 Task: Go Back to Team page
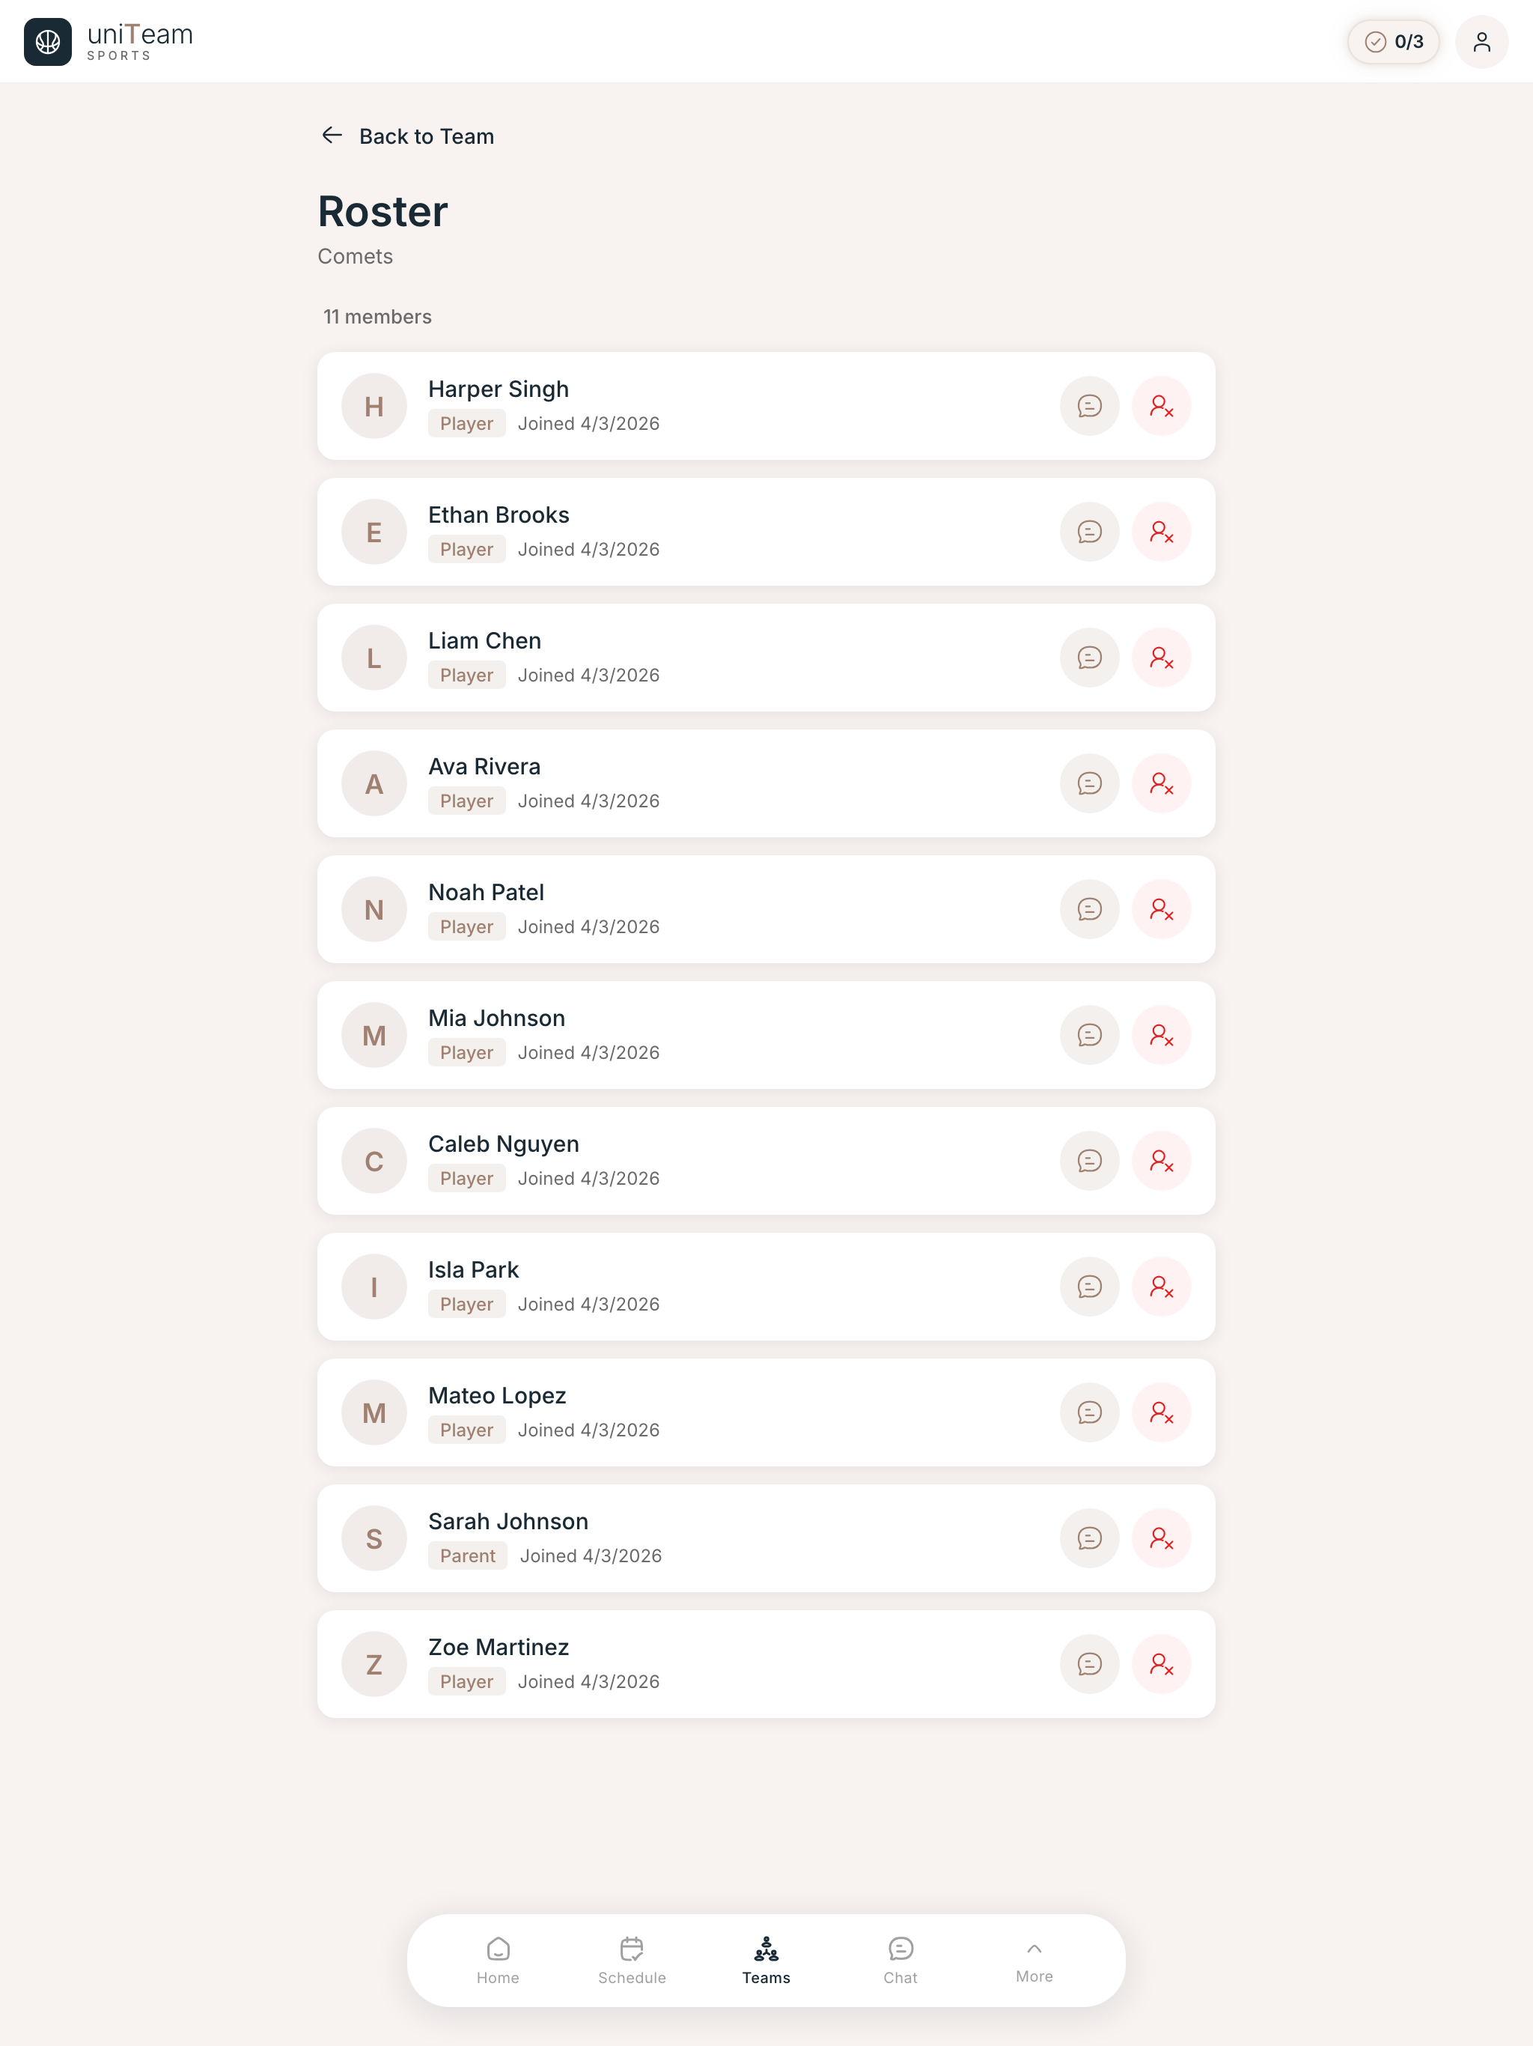[x=406, y=136]
